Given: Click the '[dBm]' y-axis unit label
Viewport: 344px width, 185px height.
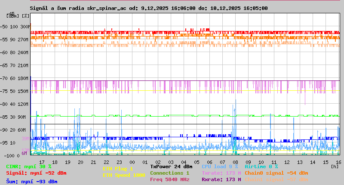Looking at the screenshot, I should click(13, 16).
